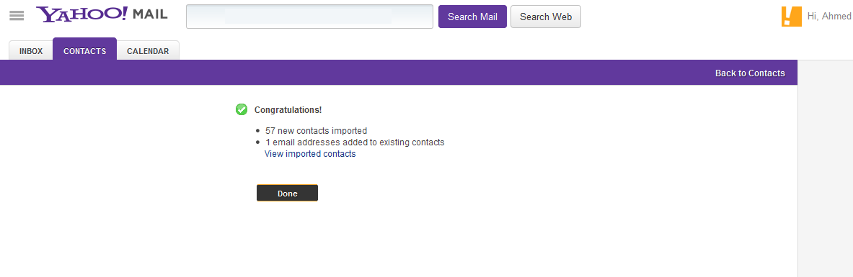853x277 pixels.
Task: Click the orange profile avatar icon
Action: click(792, 17)
